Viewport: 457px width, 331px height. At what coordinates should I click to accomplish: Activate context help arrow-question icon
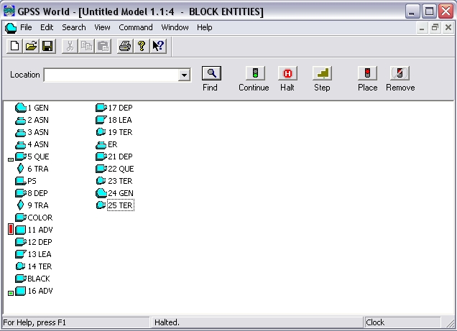point(158,46)
